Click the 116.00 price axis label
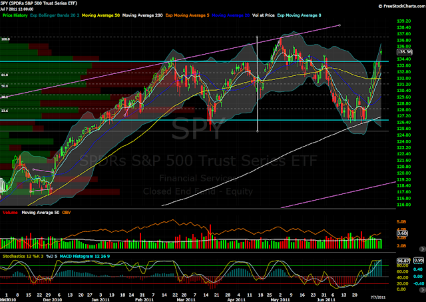The image size is (426, 302). tap(404, 205)
